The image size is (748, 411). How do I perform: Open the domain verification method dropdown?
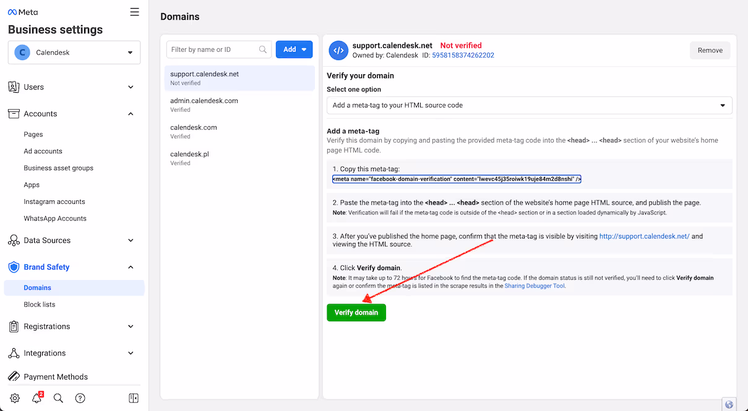coord(722,105)
